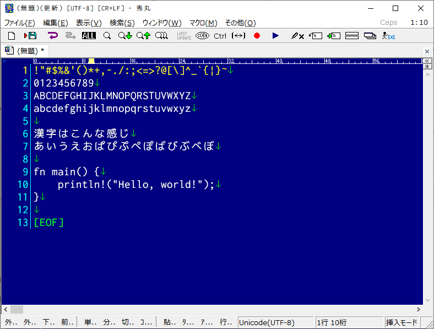
Task: Click the CODE encoding icon
Action: [x=202, y=36]
